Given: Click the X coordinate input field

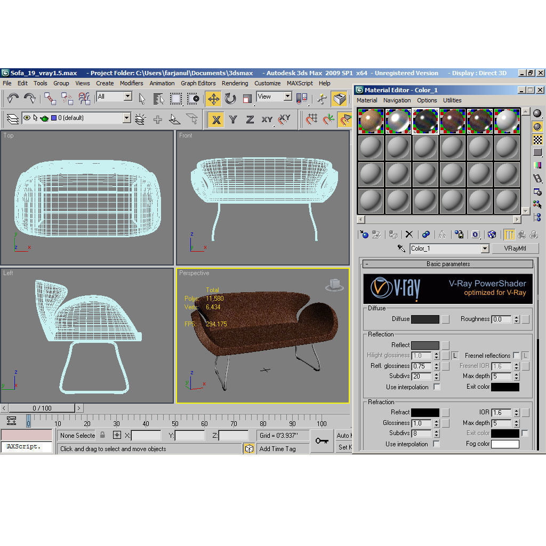Looking at the screenshot, I should point(146,435).
